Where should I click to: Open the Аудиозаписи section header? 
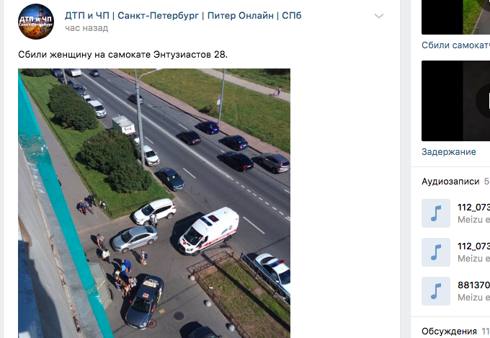point(450,182)
